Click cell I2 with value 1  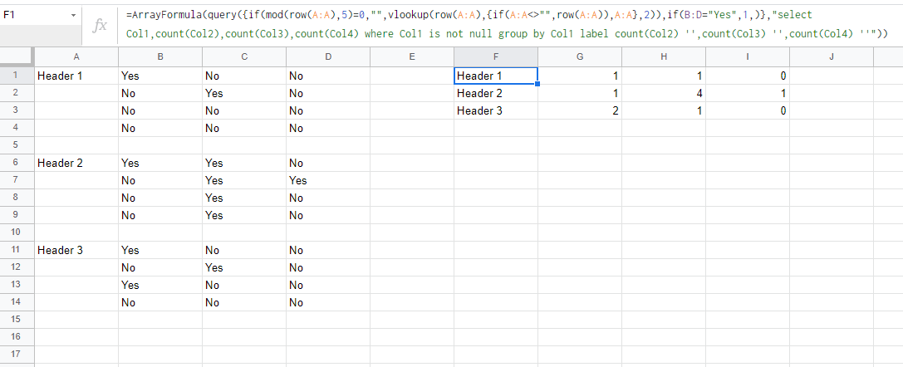(x=748, y=93)
